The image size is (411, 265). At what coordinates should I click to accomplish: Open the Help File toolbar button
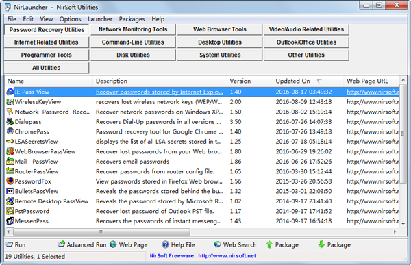pyautogui.click(x=178, y=244)
